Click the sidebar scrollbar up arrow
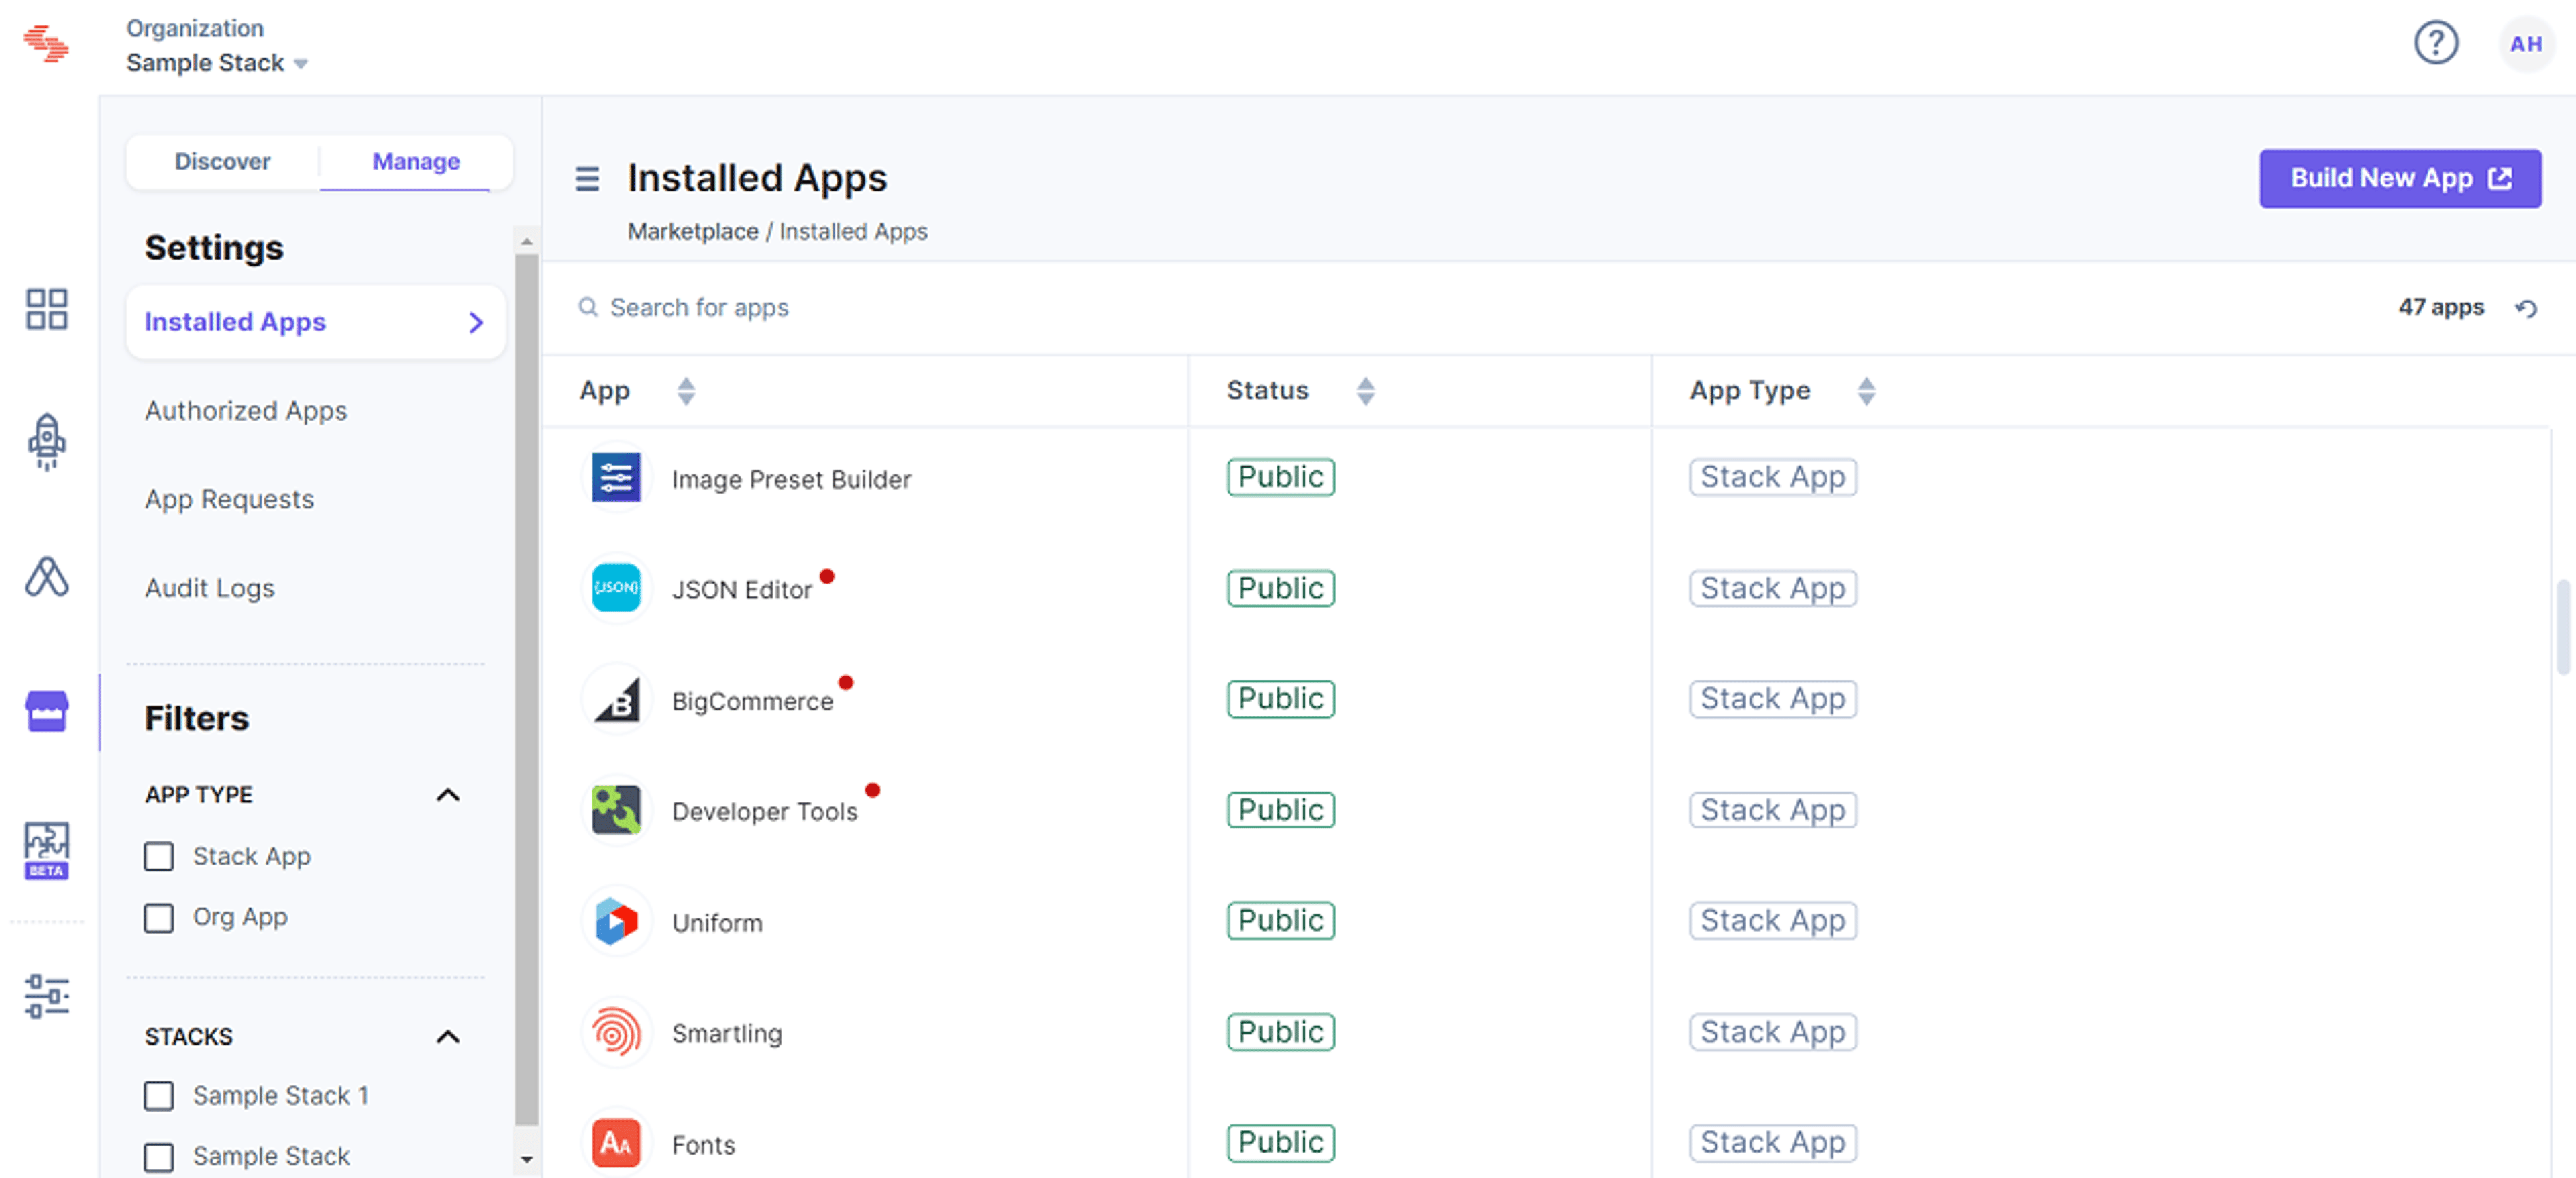Screen dimensions: 2576x1178 [x=526, y=241]
